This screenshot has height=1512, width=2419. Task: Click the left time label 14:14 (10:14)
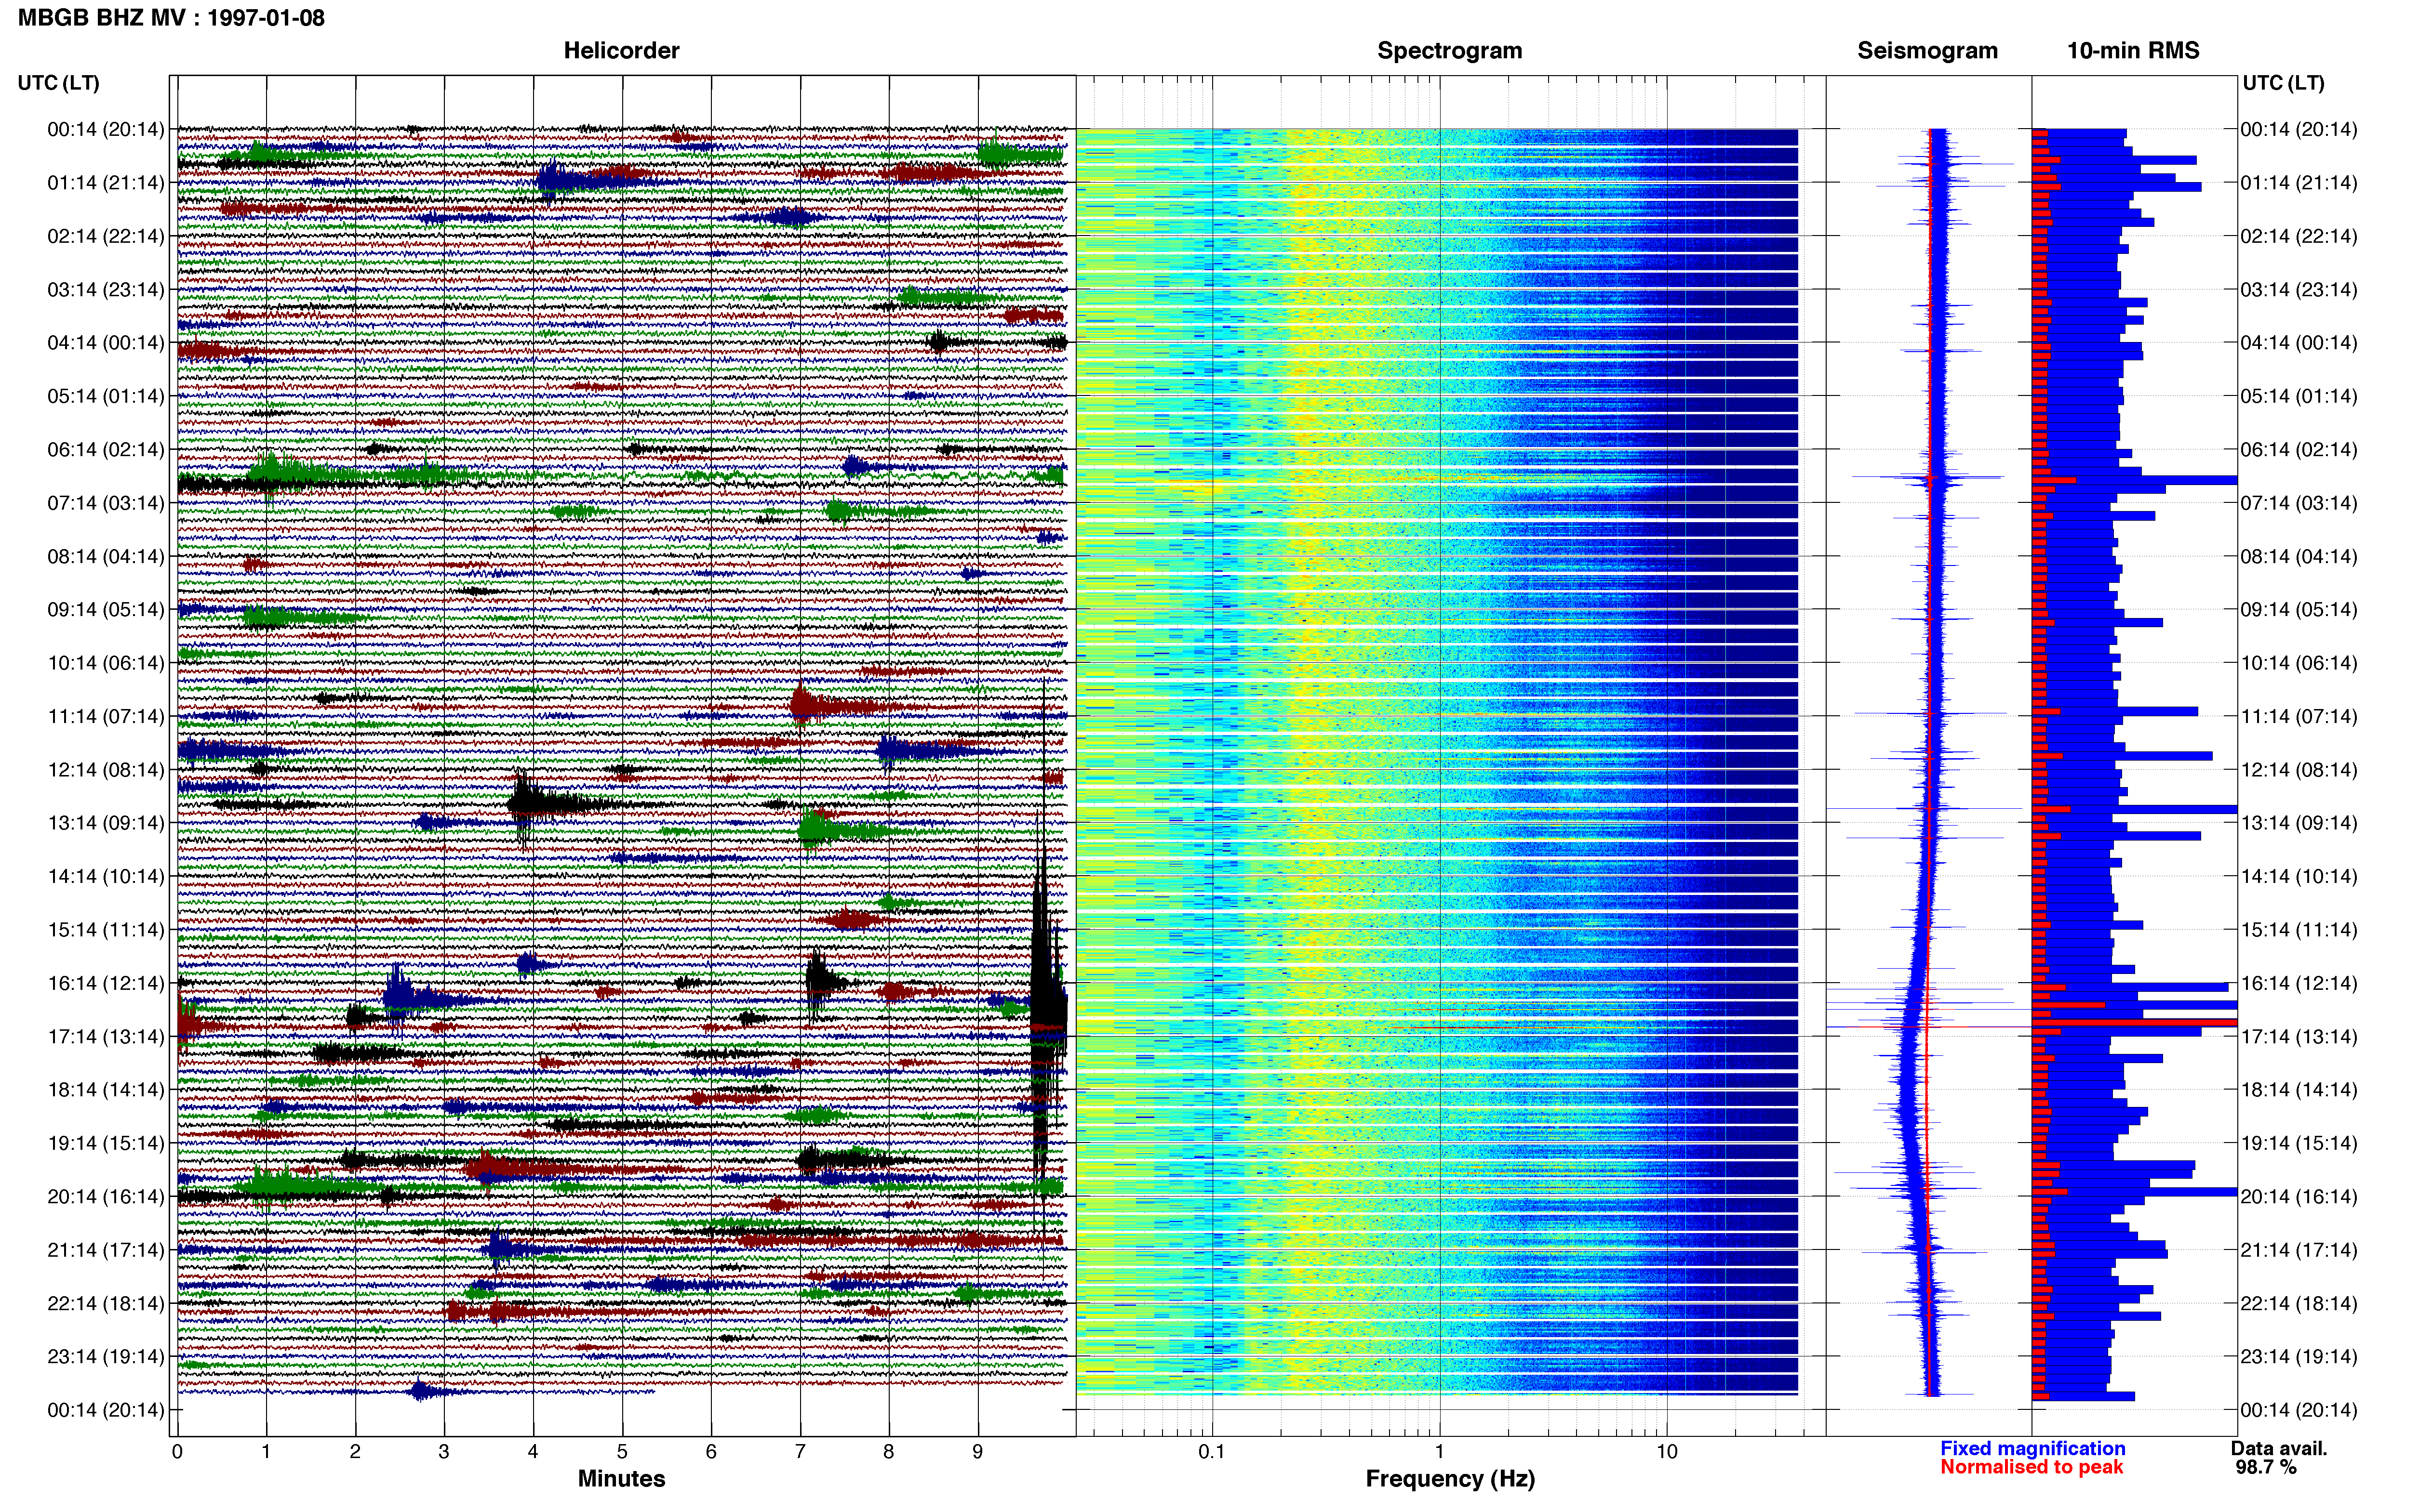(x=106, y=876)
